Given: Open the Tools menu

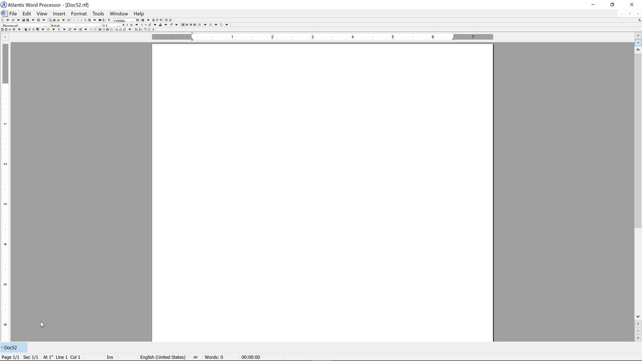Looking at the screenshot, I should tap(98, 14).
